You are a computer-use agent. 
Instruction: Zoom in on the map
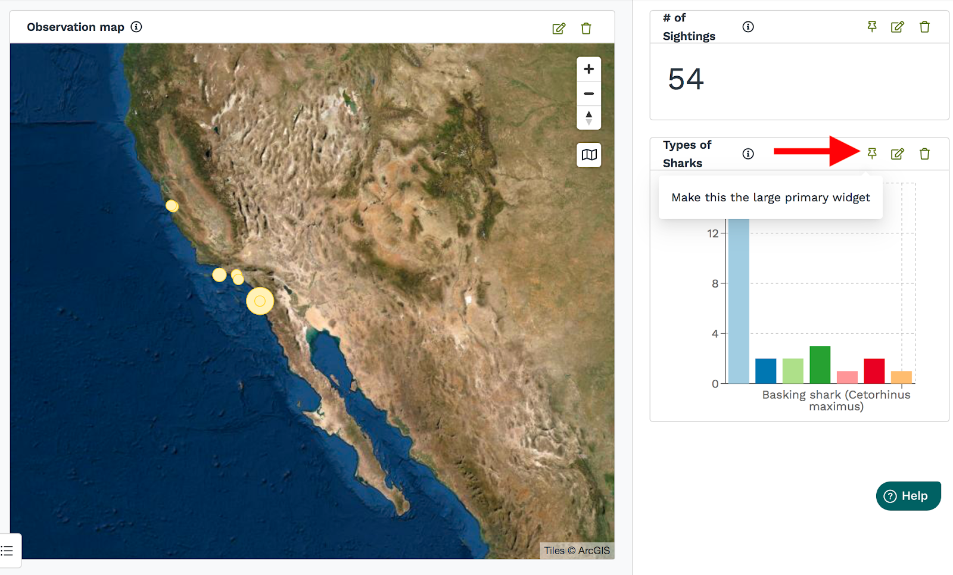coord(588,69)
